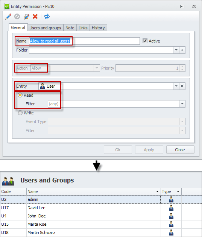Click the user icon in admin row

171,199
